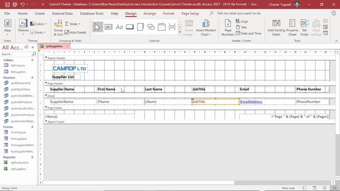Close the rptSuppliers document tab
This screenshot has height=191, width=340.
(67, 46)
